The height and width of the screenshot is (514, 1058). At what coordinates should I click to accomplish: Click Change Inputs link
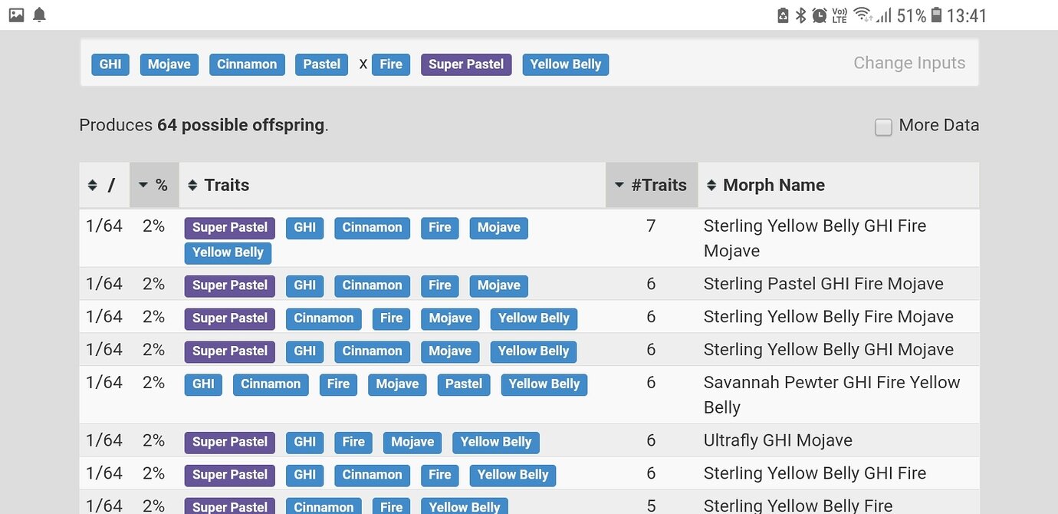(909, 63)
